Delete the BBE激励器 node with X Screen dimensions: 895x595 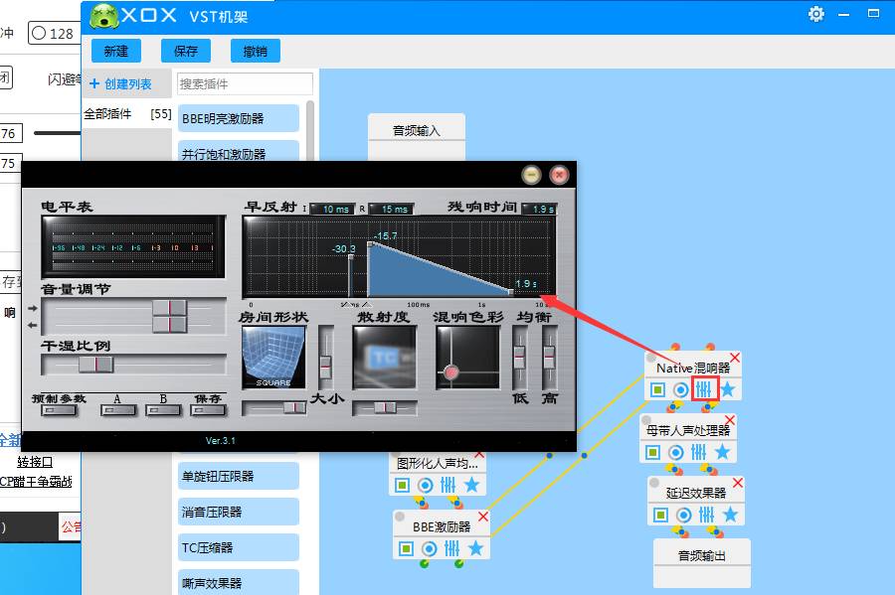pos(483,517)
